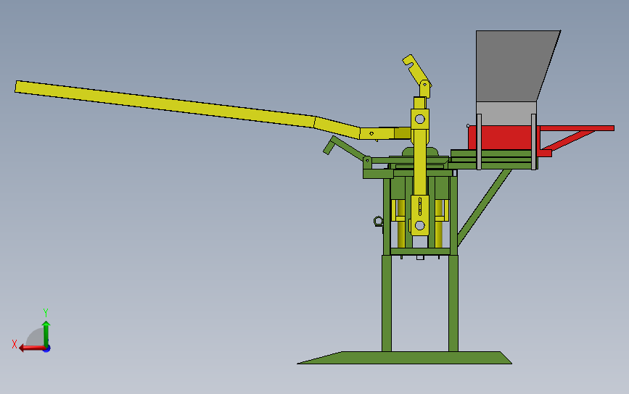This screenshot has height=394, width=629.
Task: Click the upper round hole in the yellow link
Action: (419, 119)
